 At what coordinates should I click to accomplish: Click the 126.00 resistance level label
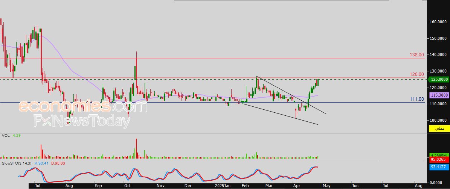pos(417,74)
